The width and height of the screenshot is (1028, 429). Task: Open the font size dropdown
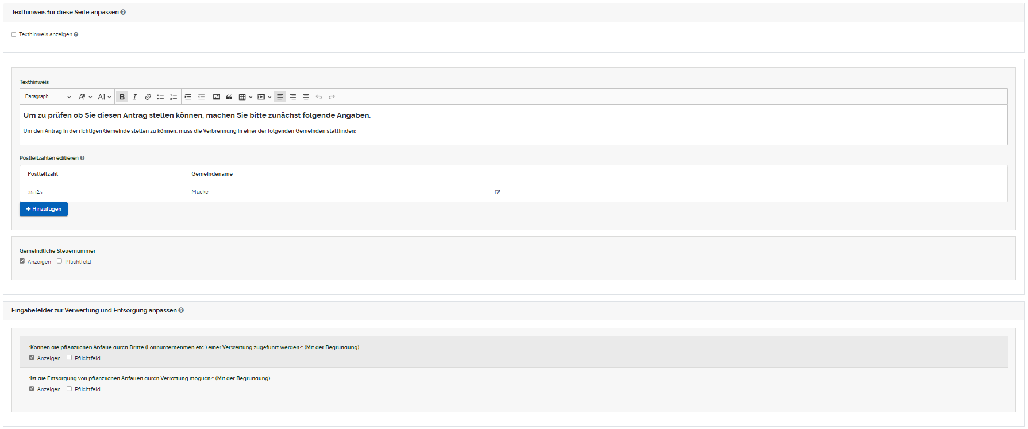point(104,97)
